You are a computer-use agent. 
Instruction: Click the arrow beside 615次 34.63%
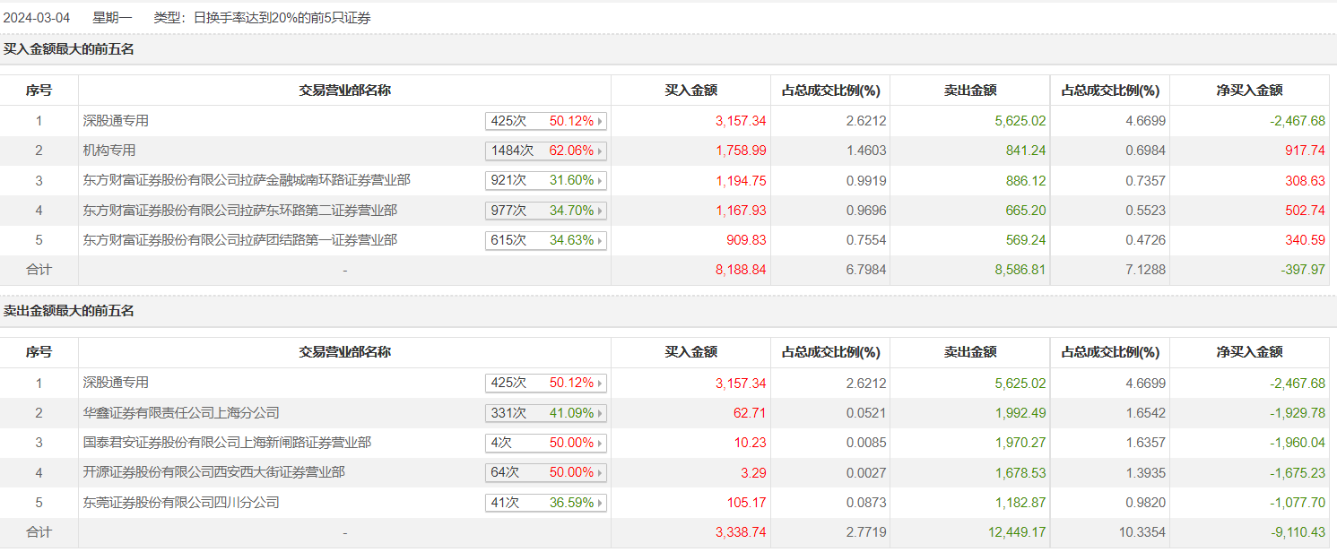pyautogui.click(x=600, y=241)
